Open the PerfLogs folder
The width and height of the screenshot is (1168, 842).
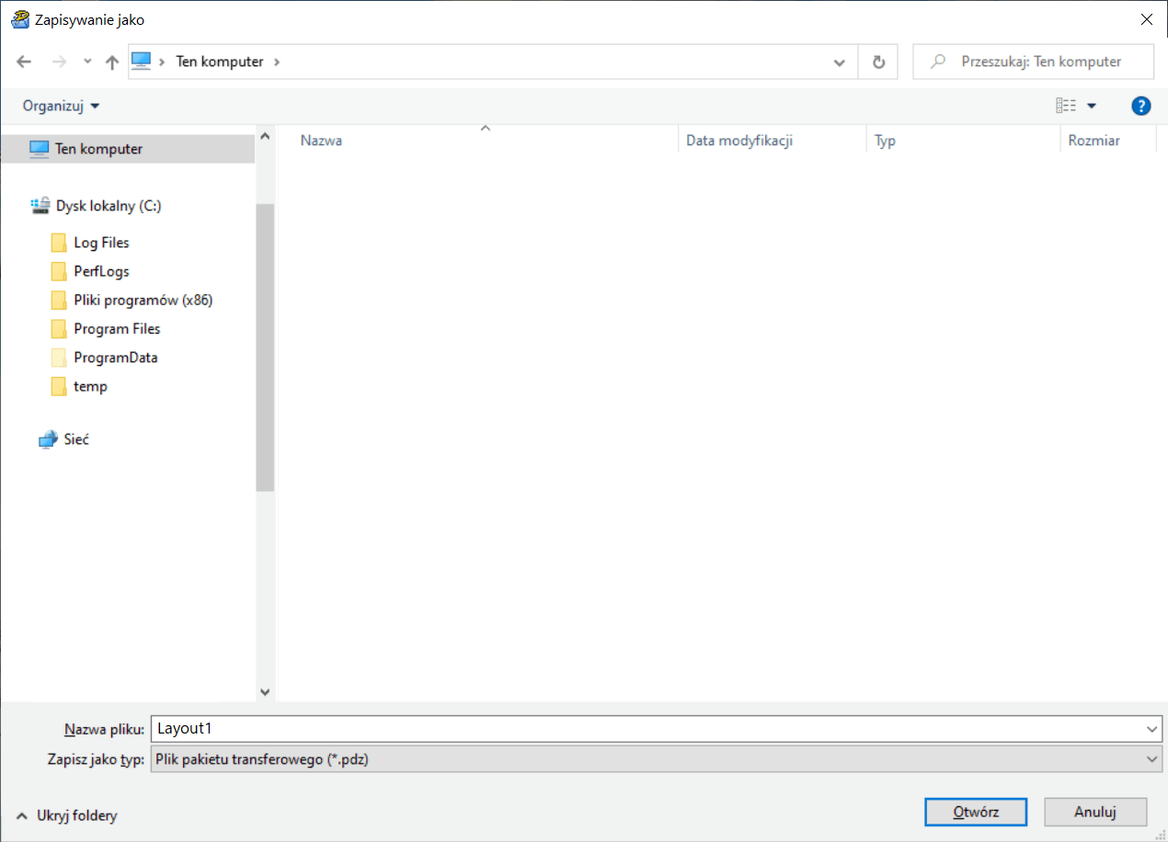[101, 271]
